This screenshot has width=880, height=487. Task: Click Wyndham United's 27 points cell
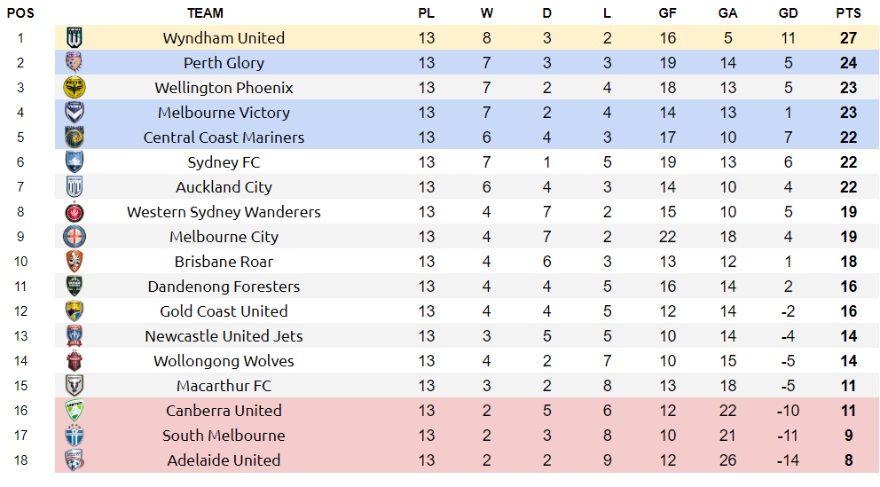(x=848, y=37)
